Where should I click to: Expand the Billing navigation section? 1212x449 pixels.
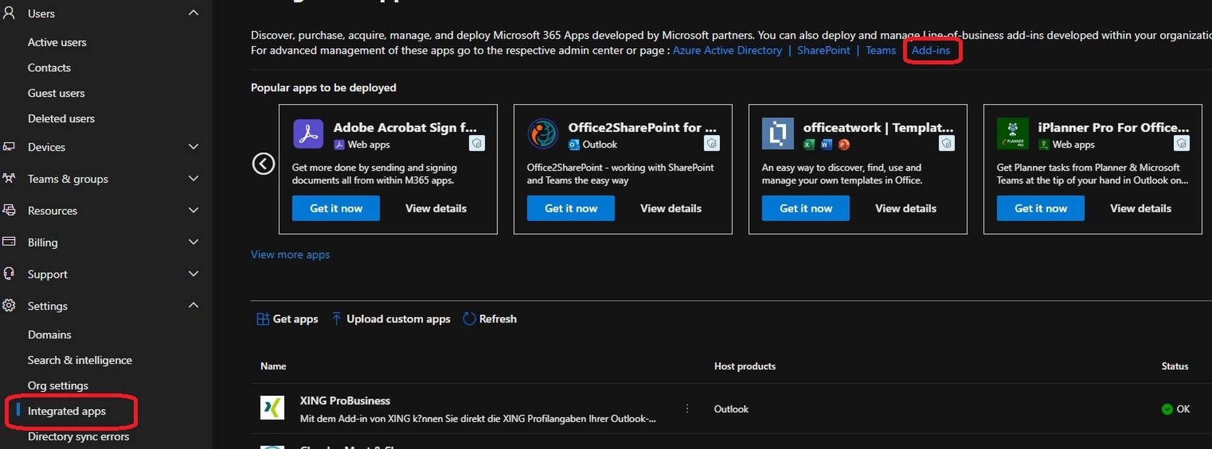pyautogui.click(x=193, y=242)
